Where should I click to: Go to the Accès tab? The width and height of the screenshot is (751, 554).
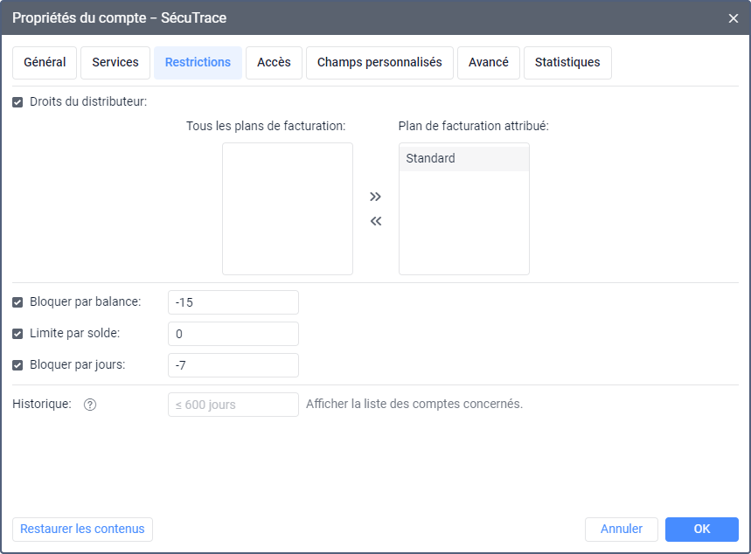pos(274,63)
